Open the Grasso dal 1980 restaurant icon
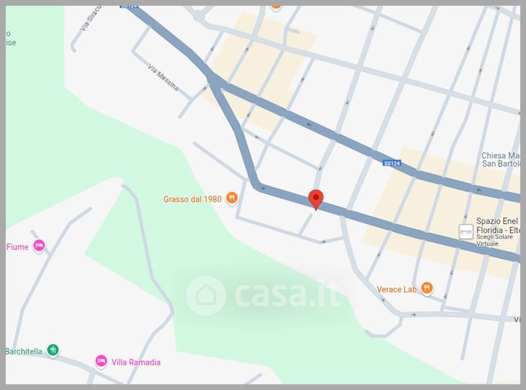 231,198
